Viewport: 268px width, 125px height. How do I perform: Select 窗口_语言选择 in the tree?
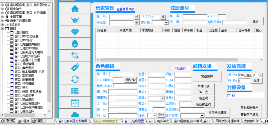coord(24,111)
